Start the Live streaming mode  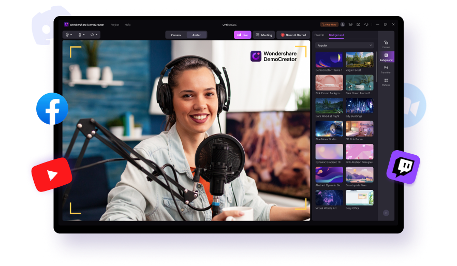[x=243, y=35]
